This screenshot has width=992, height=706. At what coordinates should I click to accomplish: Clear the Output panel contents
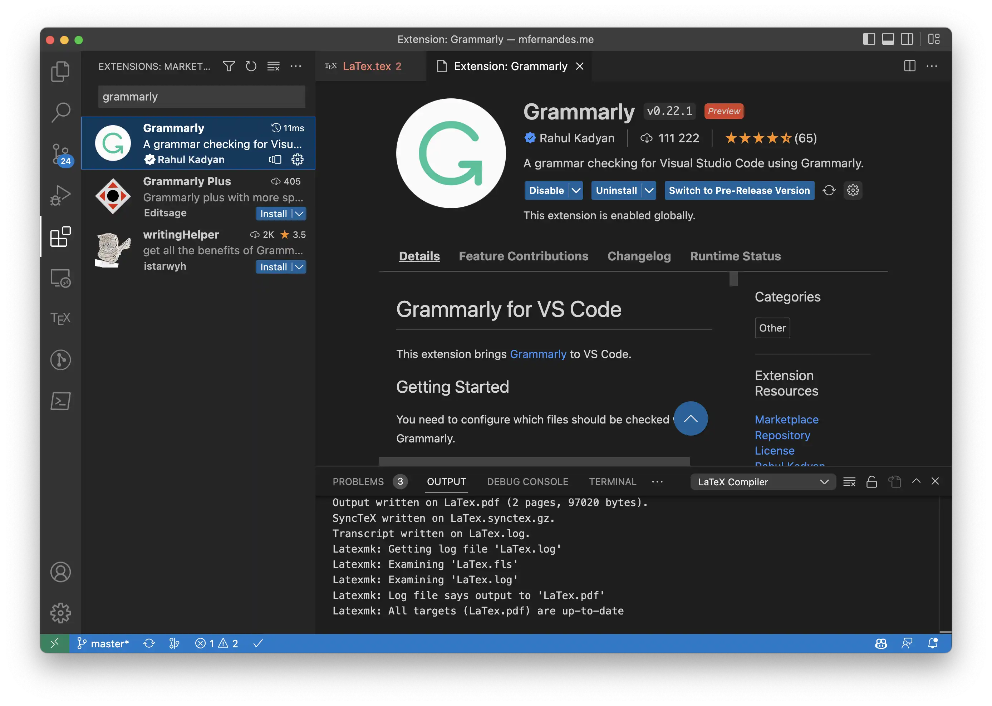[849, 481]
